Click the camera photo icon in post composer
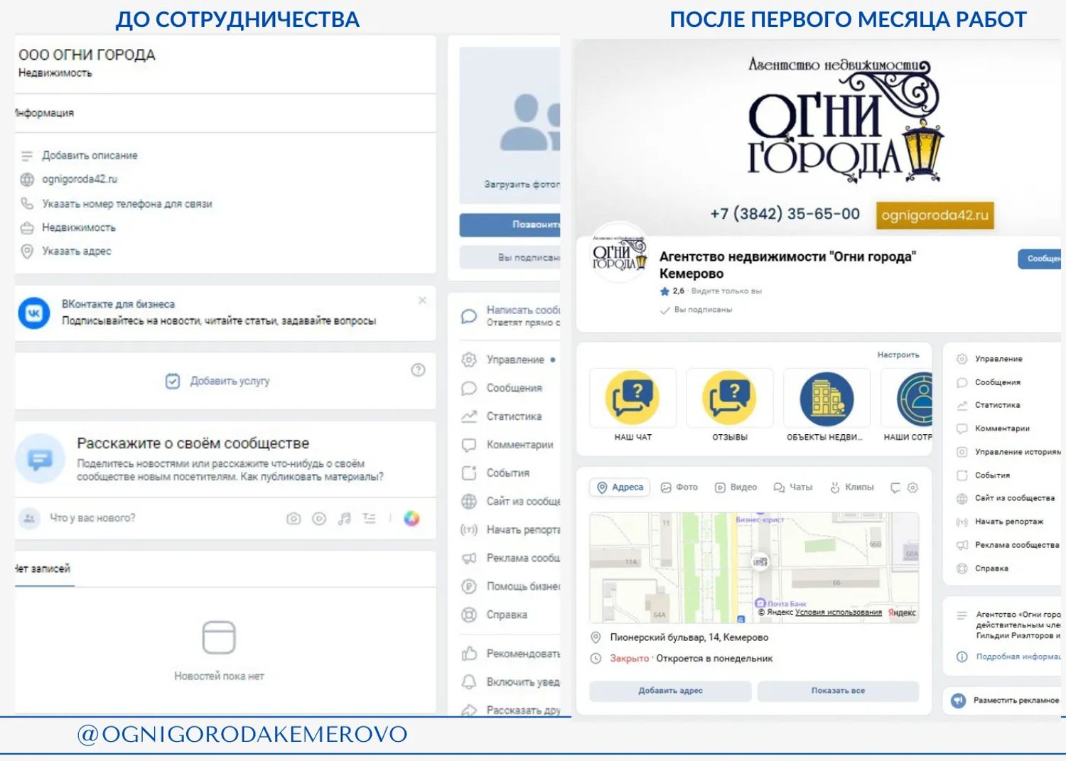Image resolution: width=1066 pixels, height=761 pixels. [294, 519]
